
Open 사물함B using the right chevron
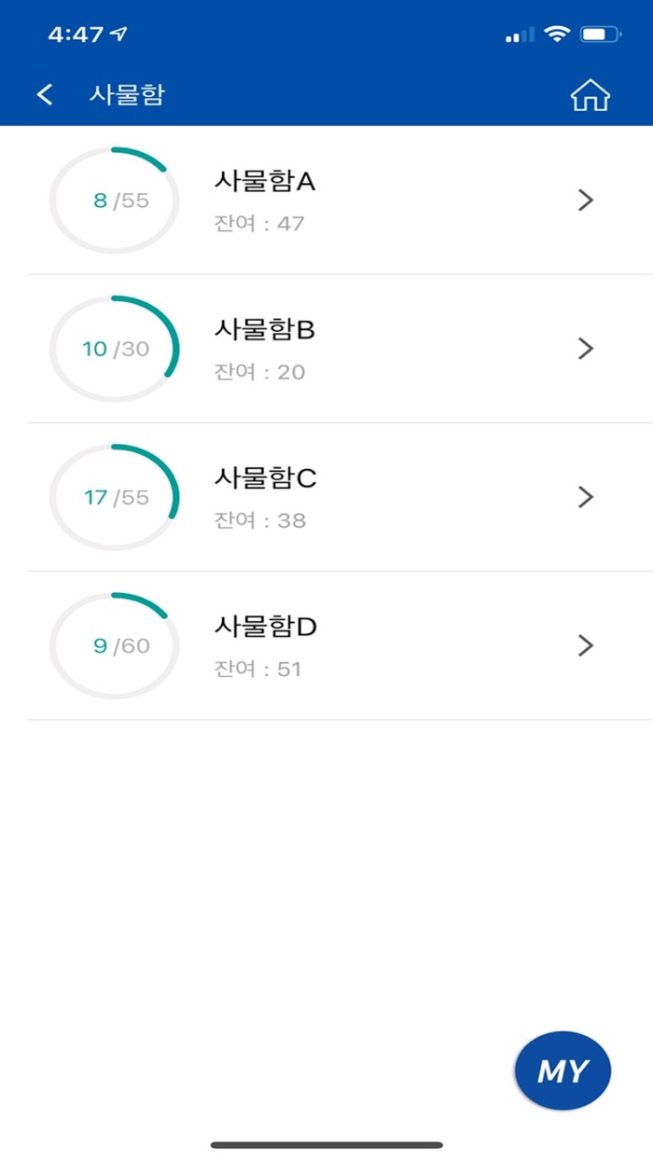pos(586,348)
